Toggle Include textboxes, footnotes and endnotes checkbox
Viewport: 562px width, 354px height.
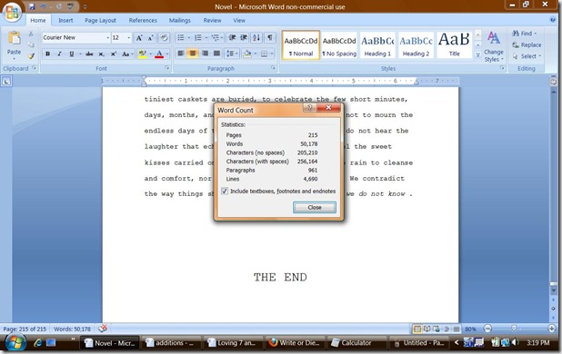pyautogui.click(x=225, y=191)
